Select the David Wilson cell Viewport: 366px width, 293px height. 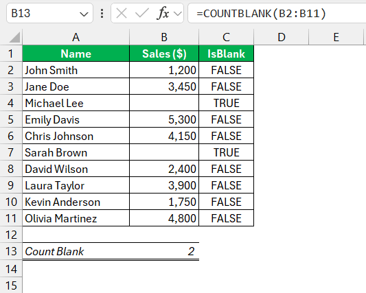(x=76, y=169)
